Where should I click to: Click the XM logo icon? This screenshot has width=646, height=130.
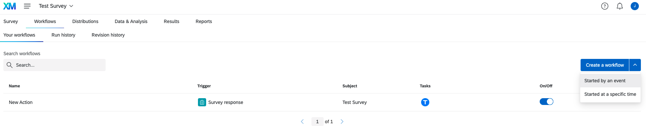click(x=10, y=6)
